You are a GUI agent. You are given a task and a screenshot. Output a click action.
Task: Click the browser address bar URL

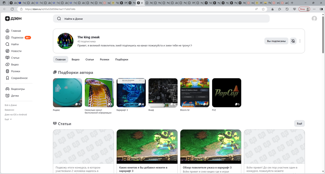click(x=50, y=9)
